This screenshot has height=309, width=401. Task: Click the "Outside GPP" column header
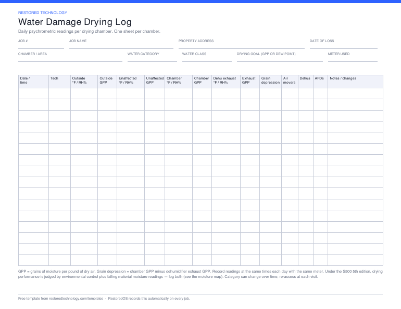[x=107, y=82]
